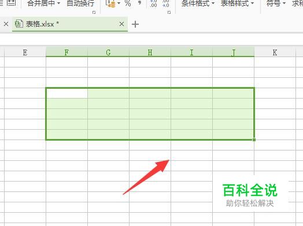This screenshot has height=226, width=303.
Task: Select column F header
Action: 66,52
